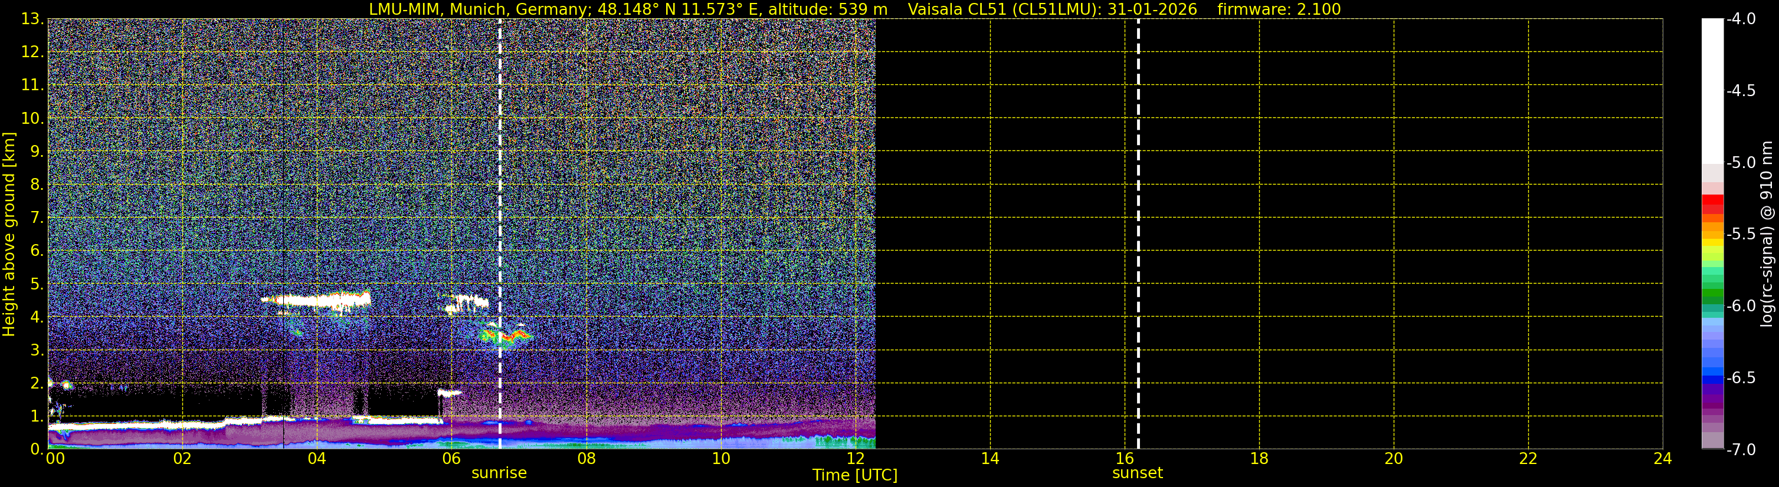Click the x-axis tick label '06'
1779x487 pixels.
point(451,459)
